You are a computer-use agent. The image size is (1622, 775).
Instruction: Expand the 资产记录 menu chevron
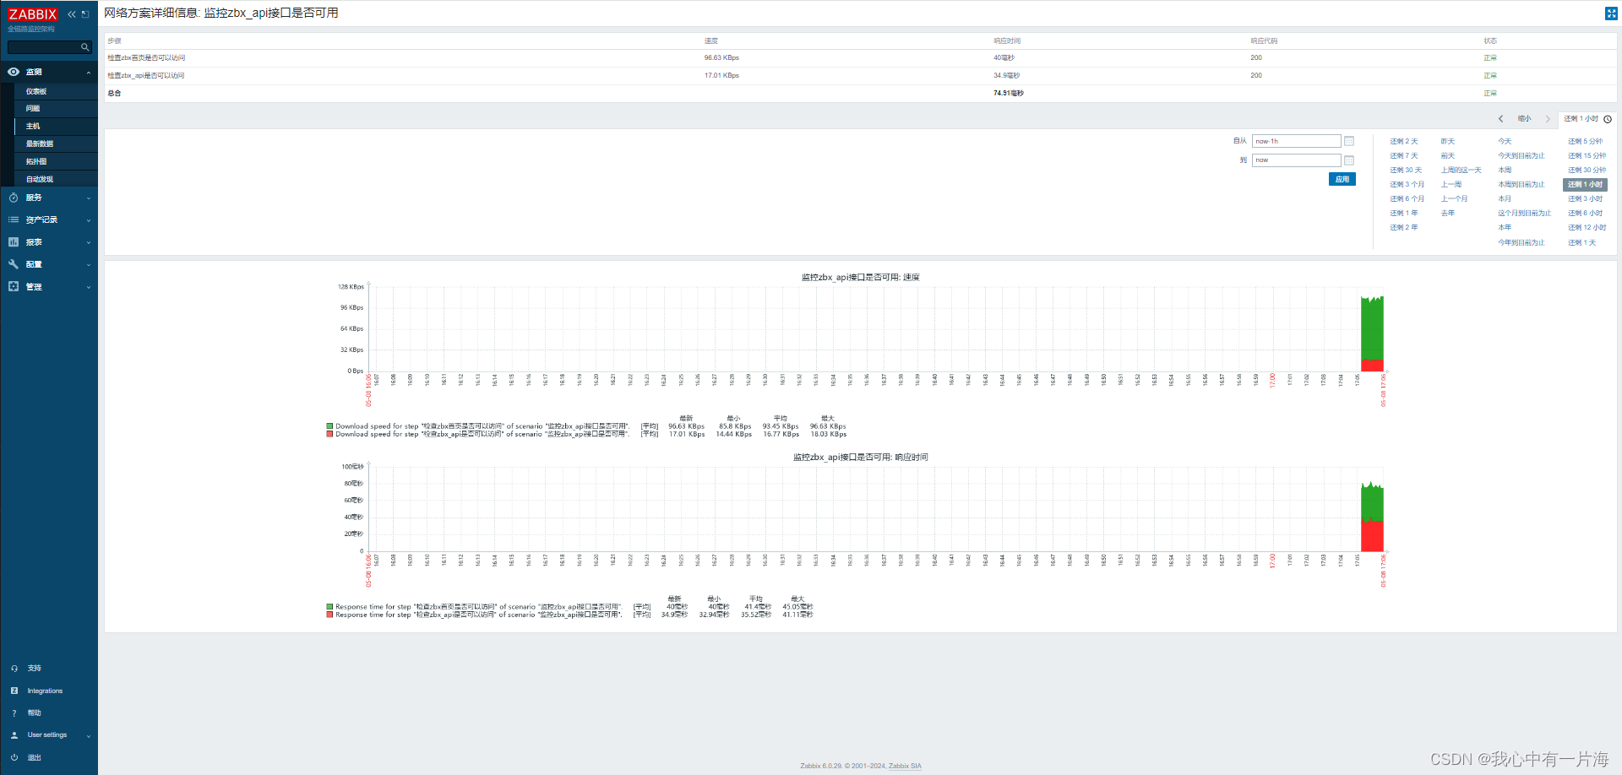tap(89, 220)
